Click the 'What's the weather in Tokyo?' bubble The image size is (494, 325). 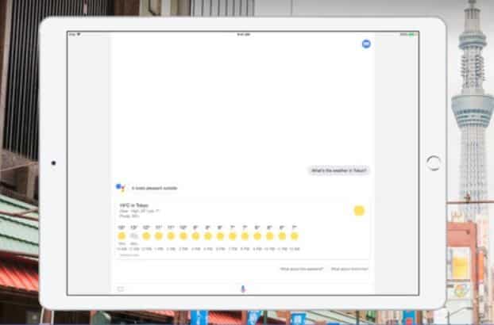coord(338,170)
